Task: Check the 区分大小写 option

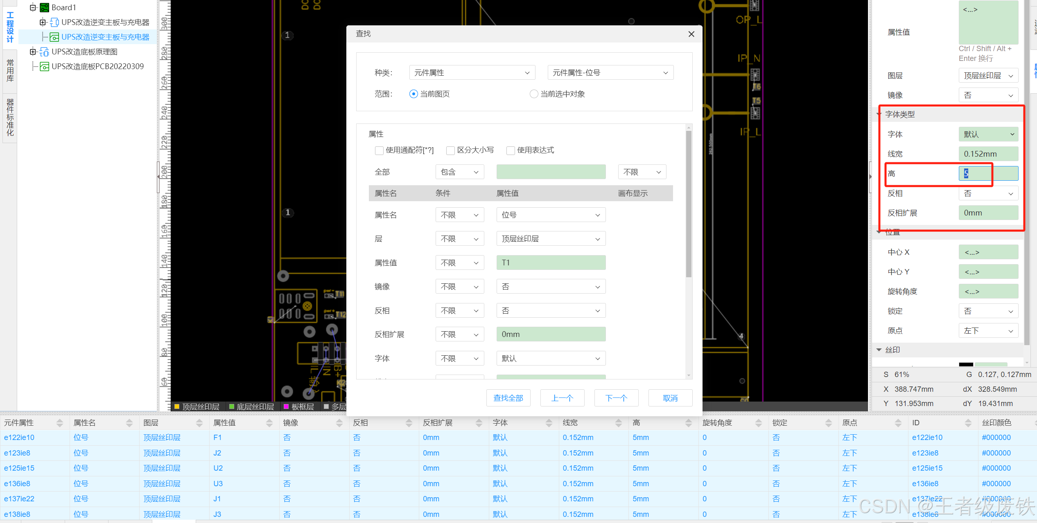Action: point(450,150)
